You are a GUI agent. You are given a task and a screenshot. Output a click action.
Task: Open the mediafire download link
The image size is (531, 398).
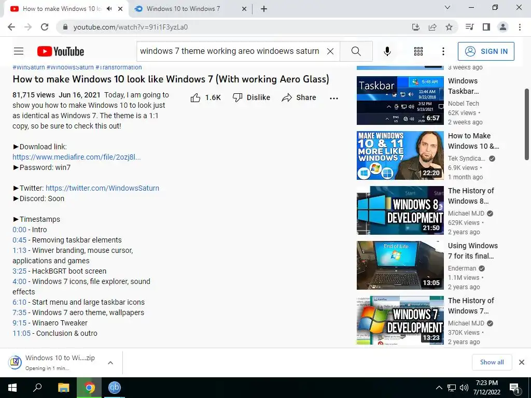[x=77, y=157]
